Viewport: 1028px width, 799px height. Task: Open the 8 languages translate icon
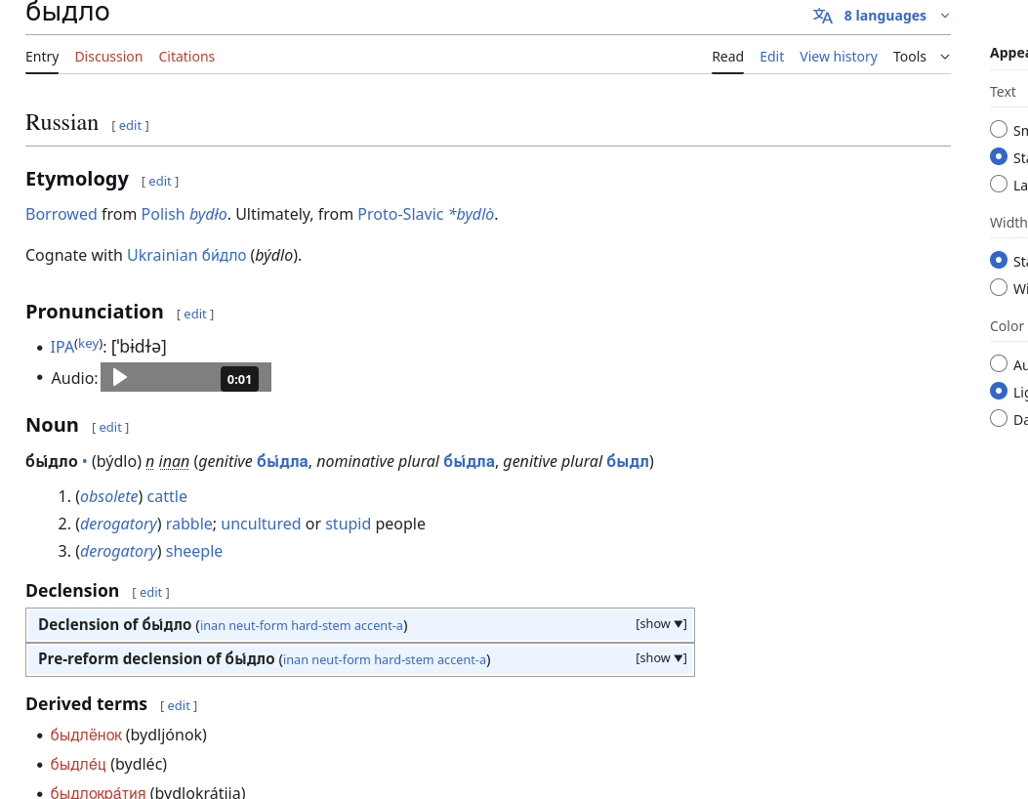click(x=822, y=16)
